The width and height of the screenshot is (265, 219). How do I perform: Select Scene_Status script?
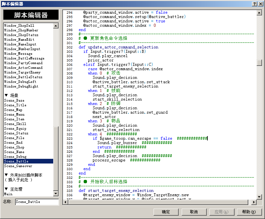pos(16,133)
